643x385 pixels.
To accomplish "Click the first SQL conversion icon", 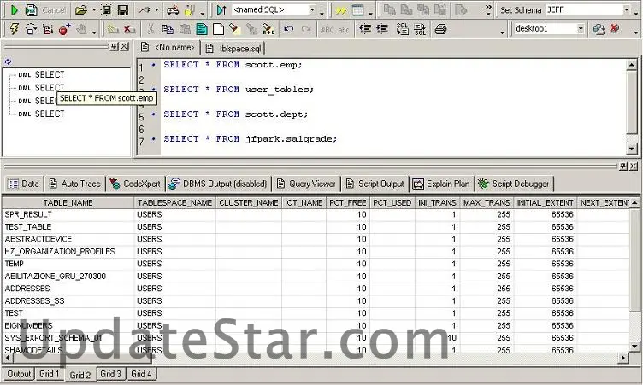I will coord(402,29).
